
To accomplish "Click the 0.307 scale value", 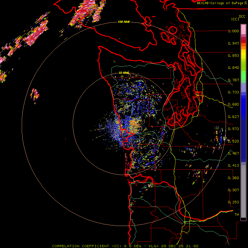I will [233, 190].
